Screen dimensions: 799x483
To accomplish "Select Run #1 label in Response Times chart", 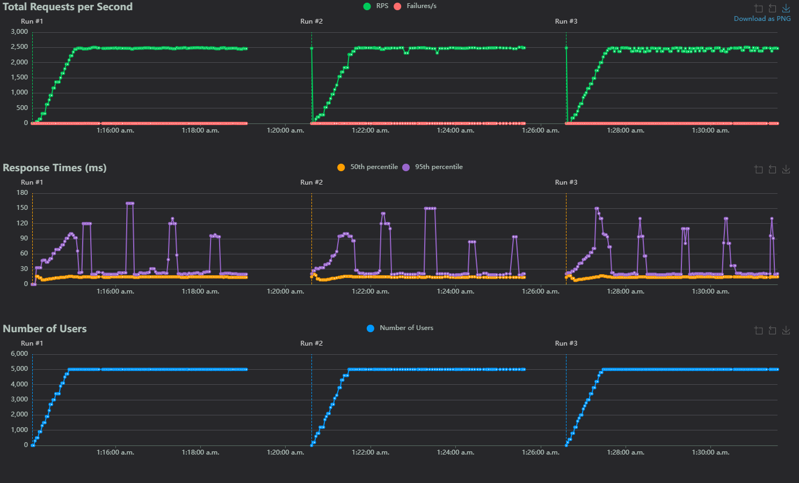I will point(32,182).
